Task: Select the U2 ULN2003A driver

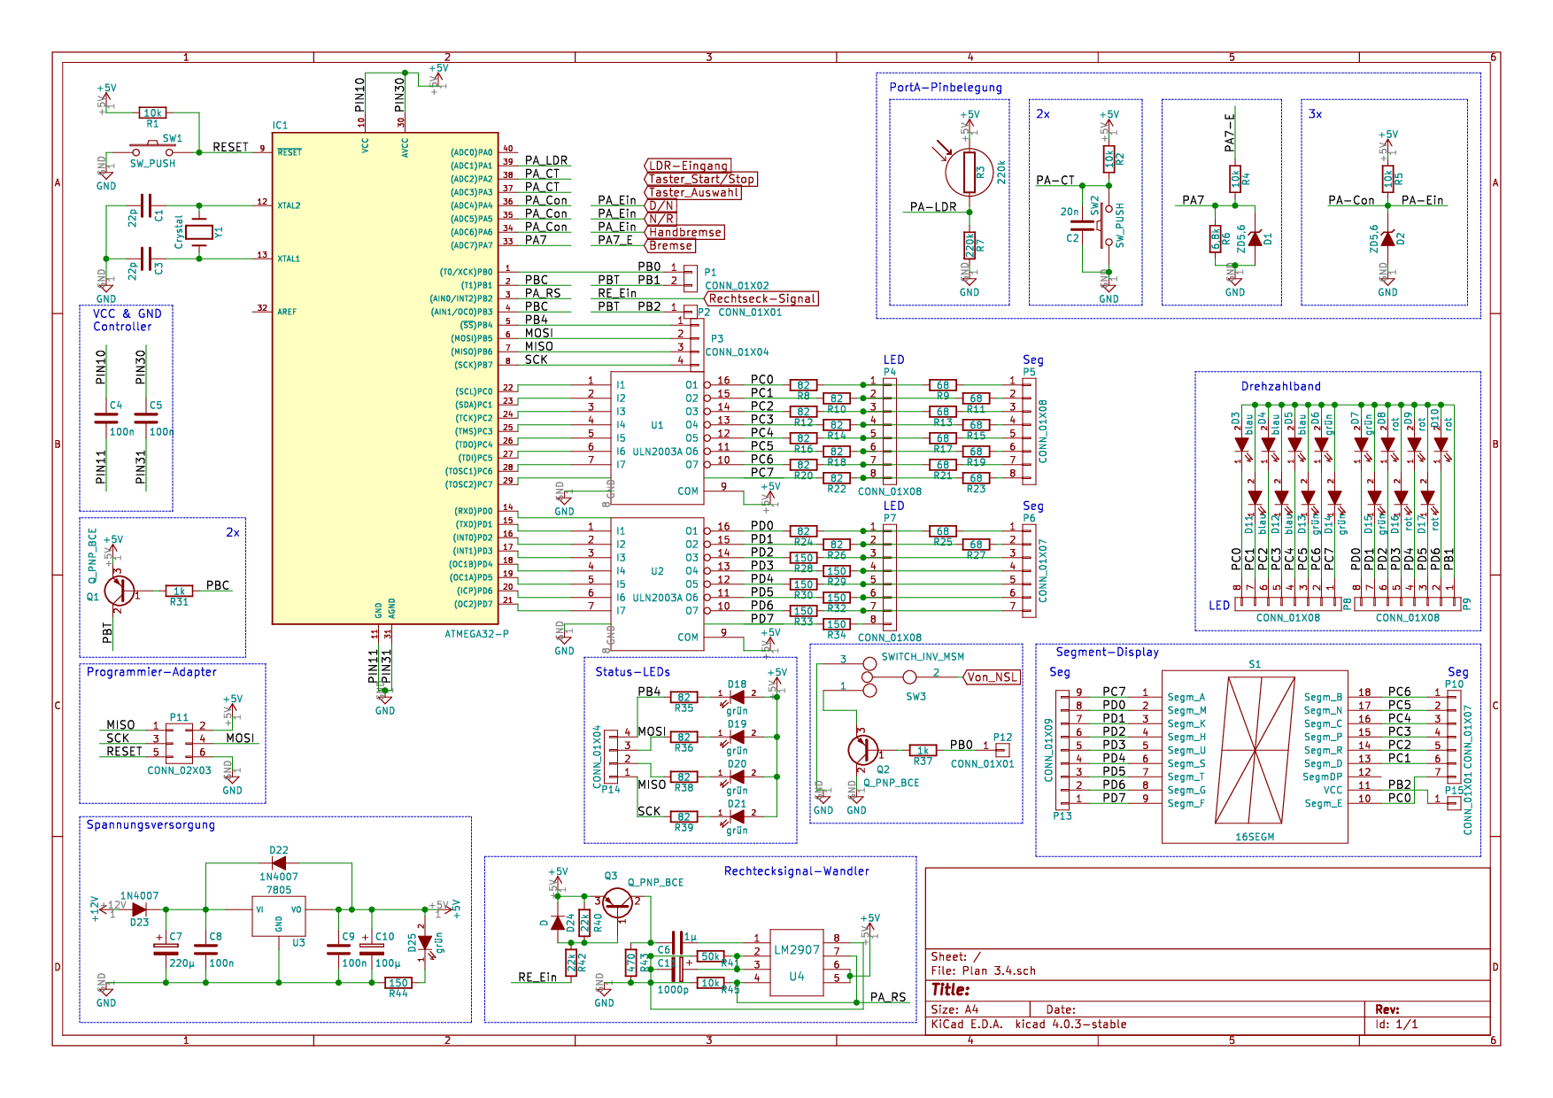Action: [x=657, y=584]
